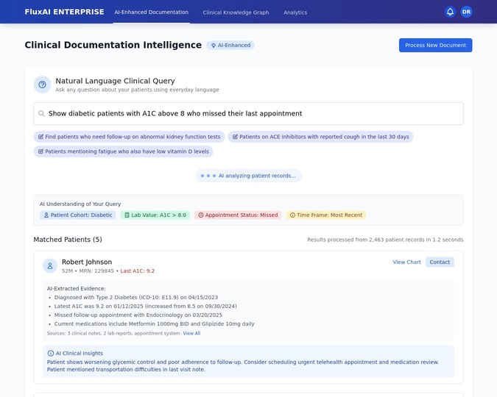
Task: Click the 'Current medications include Metformin' line
Action: [x=155, y=324]
